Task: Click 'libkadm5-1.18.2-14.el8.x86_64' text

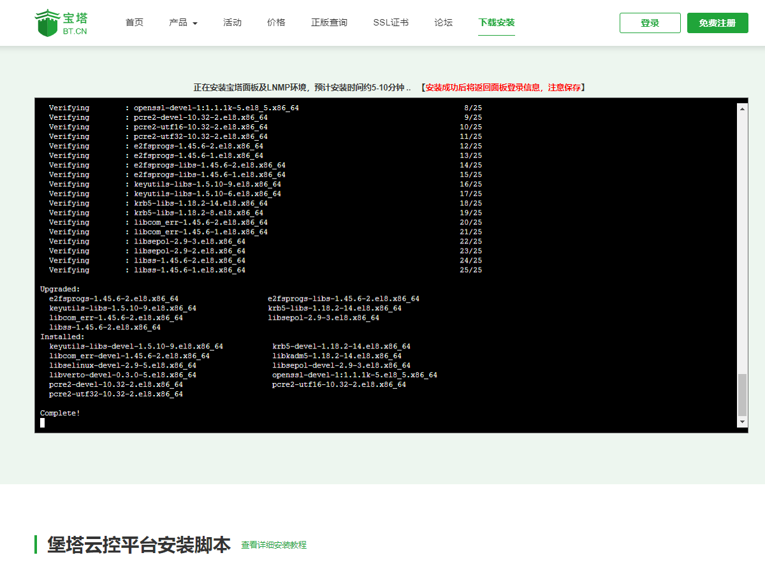Action: pos(337,356)
